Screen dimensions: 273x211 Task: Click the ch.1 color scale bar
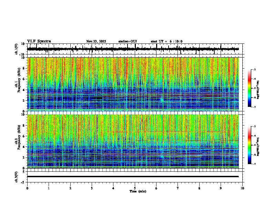[x=250, y=88]
